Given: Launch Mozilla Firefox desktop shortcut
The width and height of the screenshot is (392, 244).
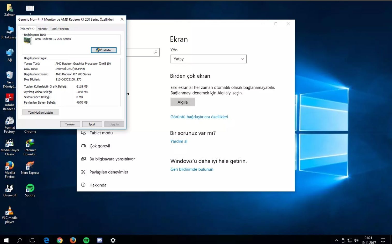Looking at the screenshot, I should pyautogui.click(x=10, y=170).
